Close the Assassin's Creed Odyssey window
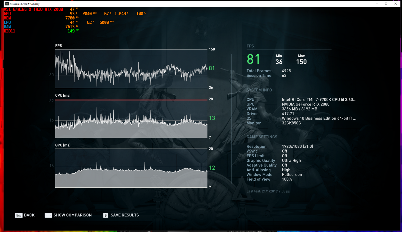 (x=395, y=4)
